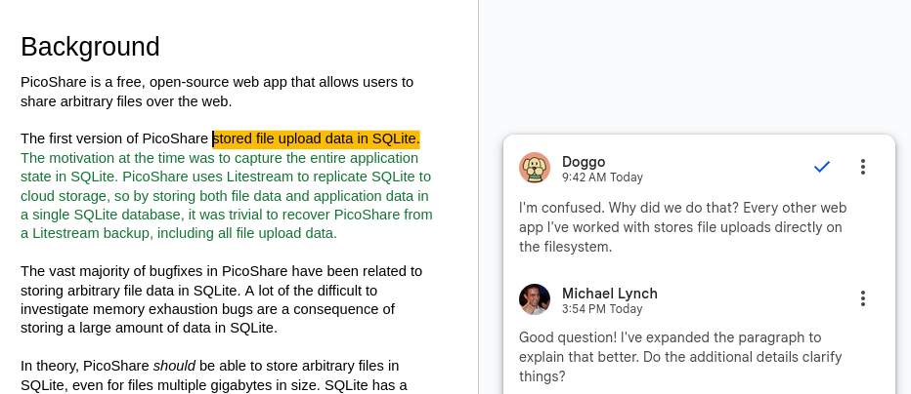The image size is (911, 394).
Task: Open more options for Michael Lynch's reply
Action: (x=862, y=298)
